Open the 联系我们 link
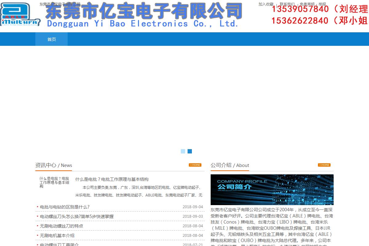This screenshot has height=246, width=369. click(287, 4)
